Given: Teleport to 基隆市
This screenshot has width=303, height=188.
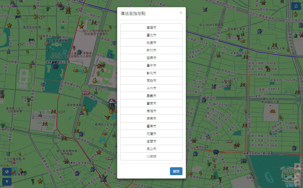Looking at the screenshot, I should point(151,27).
